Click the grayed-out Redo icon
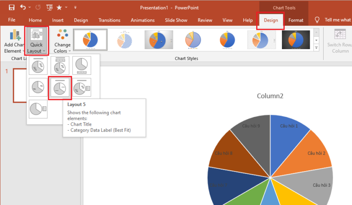Screen dimensions: 352x205 pos(38,7)
